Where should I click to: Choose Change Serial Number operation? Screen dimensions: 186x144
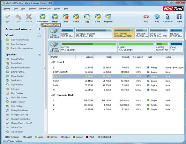20,119
